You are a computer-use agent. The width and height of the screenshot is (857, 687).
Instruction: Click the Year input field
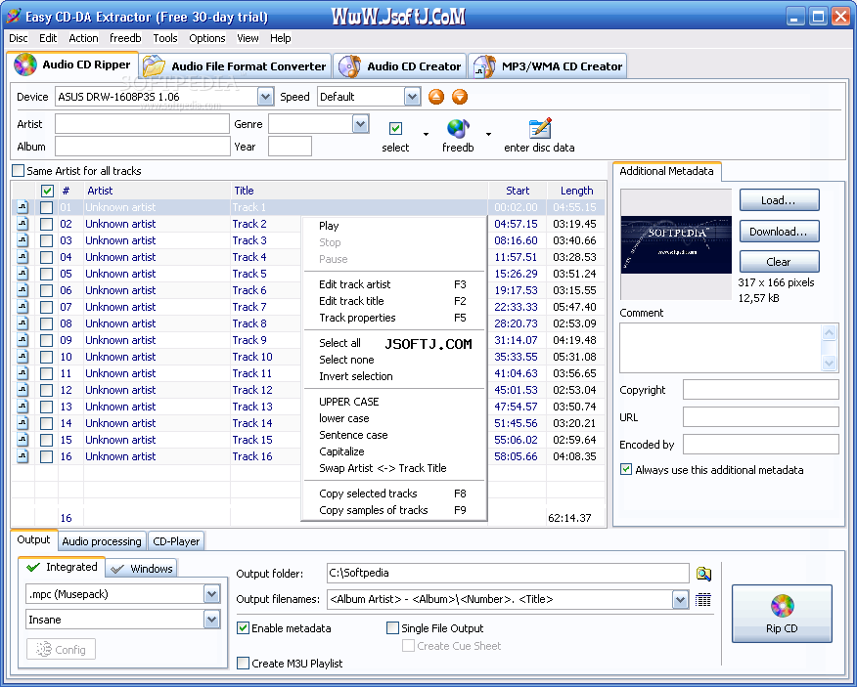pos(290,147)
